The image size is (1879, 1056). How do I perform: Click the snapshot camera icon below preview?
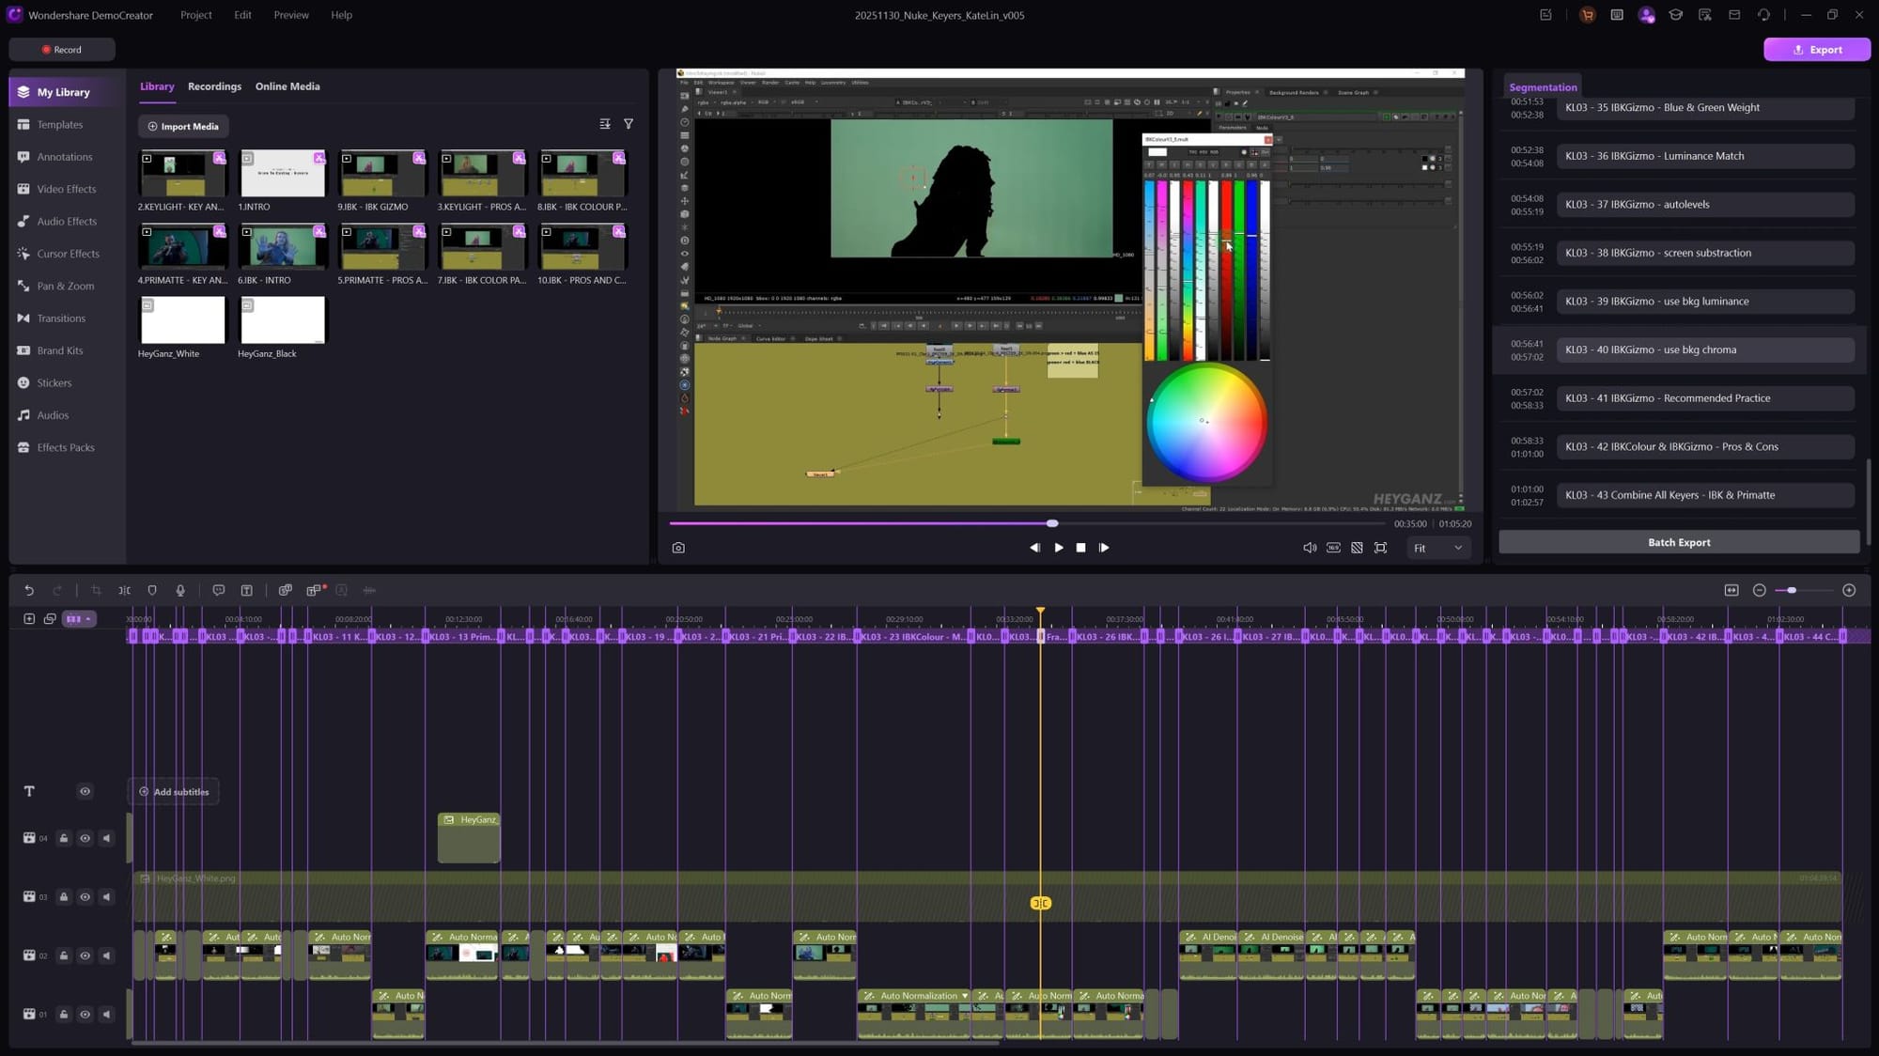click(x=678, y=548)
